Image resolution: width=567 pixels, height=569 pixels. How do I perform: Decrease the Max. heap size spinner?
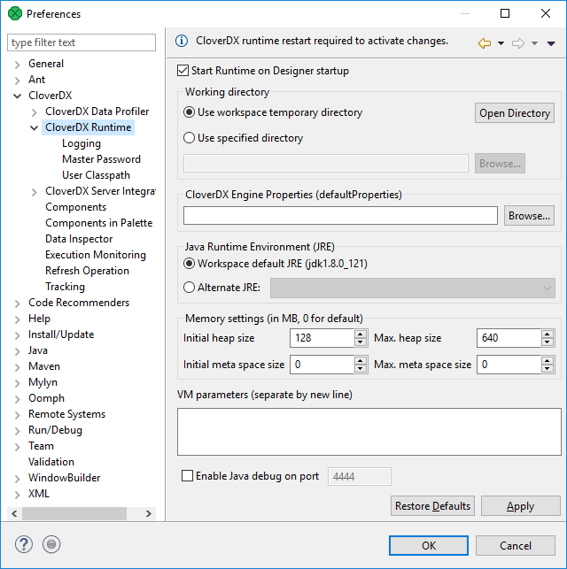548,342
